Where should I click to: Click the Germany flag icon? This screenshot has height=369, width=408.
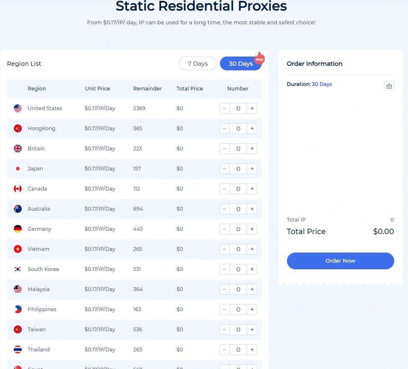(x=18, y=229)
